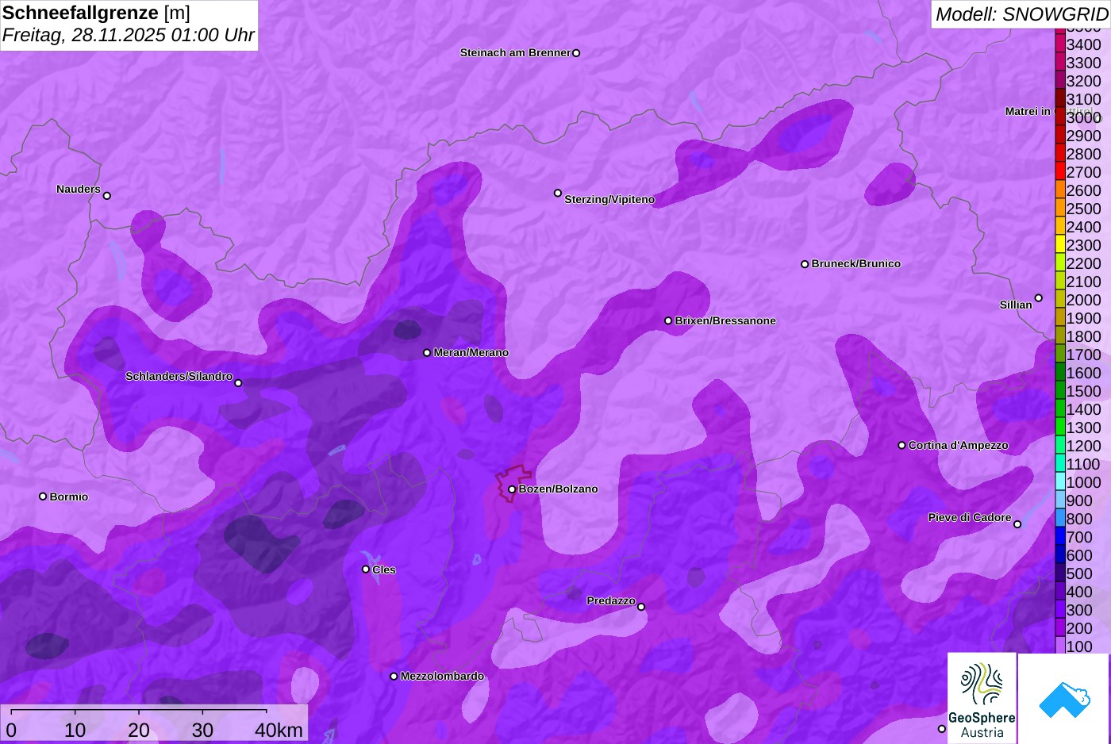
Task: Click the blue arrow cloud logo
Action: (x=1064, y=699)
